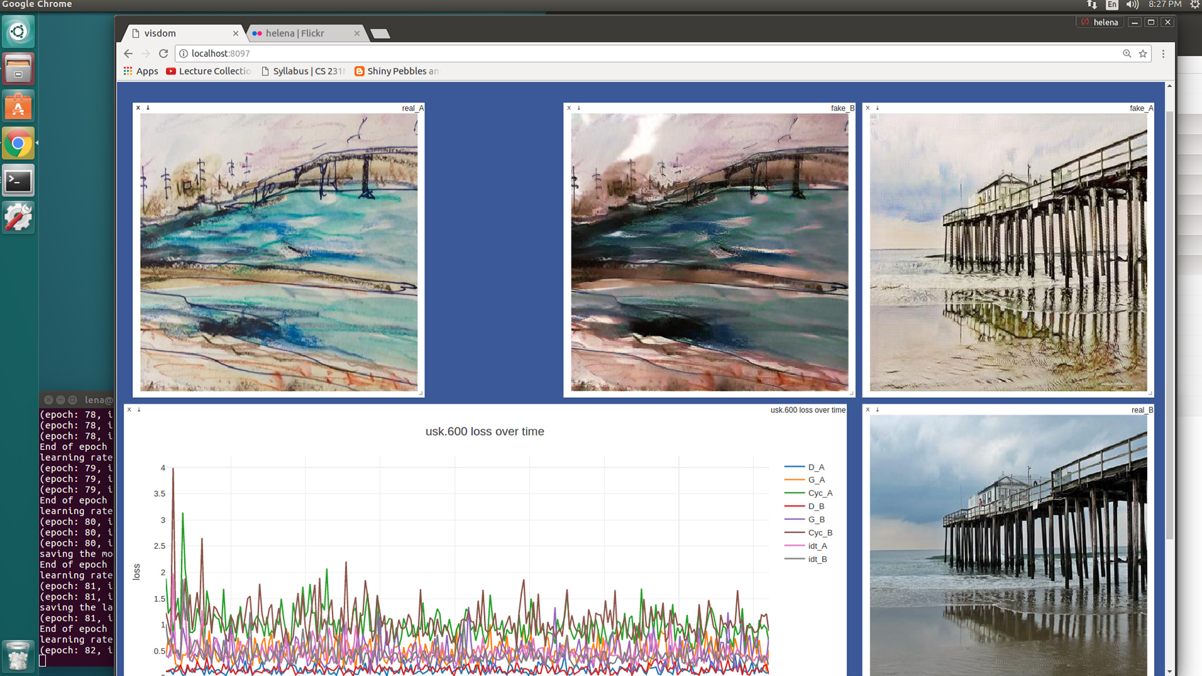Bookmark the page with the star icon
Viewport: 1202px width, 676px height.
(1142, 54)
